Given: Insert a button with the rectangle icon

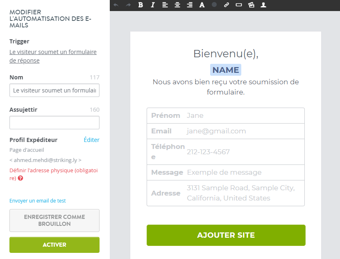Looking at the screenshot, I should coord(239,5).
